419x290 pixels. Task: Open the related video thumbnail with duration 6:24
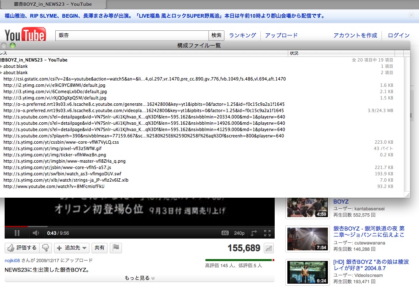[x=307, y=272]
